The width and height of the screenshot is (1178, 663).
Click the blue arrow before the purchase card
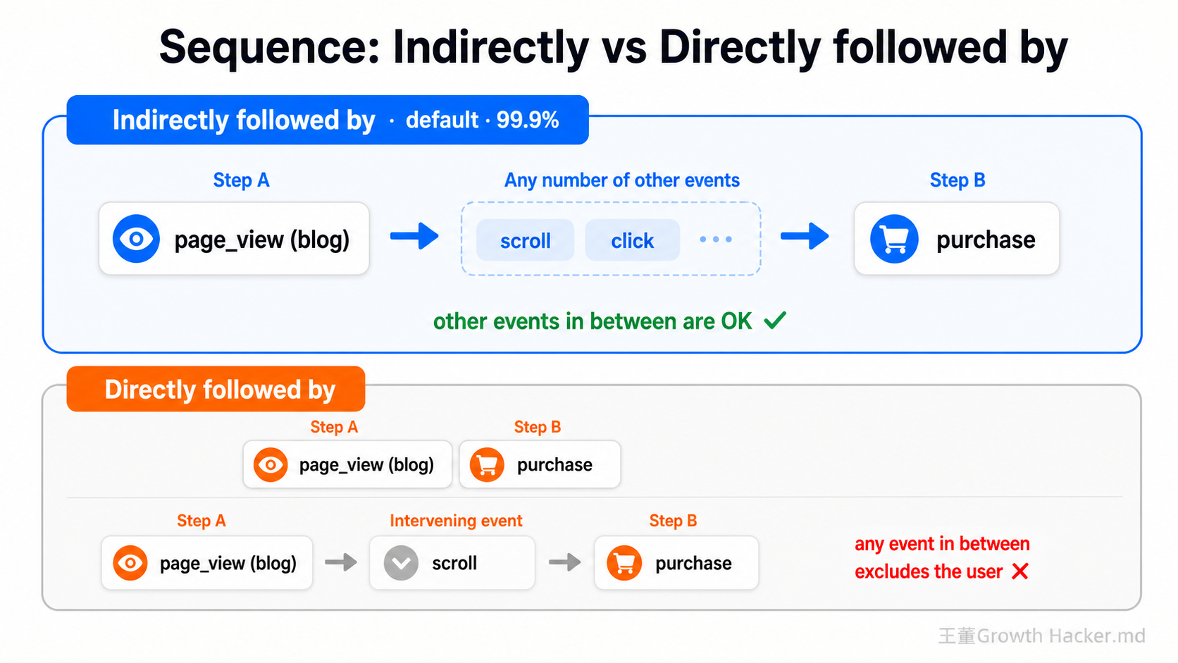coord(805,236)
